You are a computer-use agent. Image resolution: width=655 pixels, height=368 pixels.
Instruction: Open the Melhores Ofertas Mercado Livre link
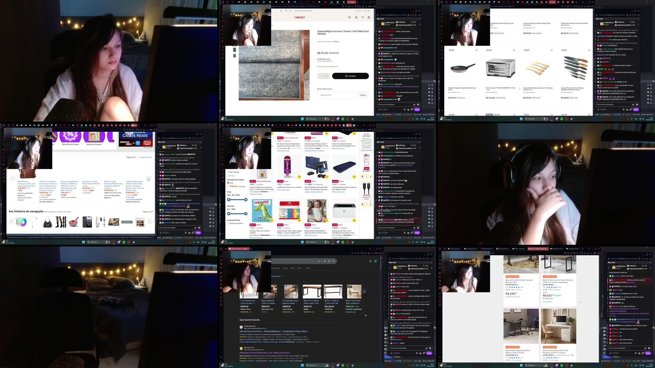264,353
